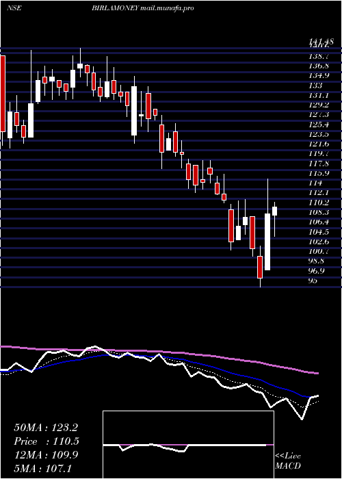Select the 129.2 price axis label
Screen dimensions: 342x479
319,105
